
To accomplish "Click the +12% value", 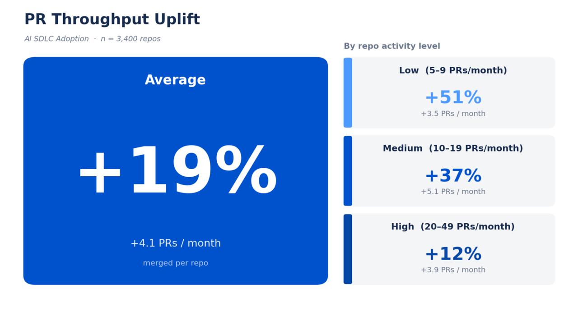I will tap(453, 254).
